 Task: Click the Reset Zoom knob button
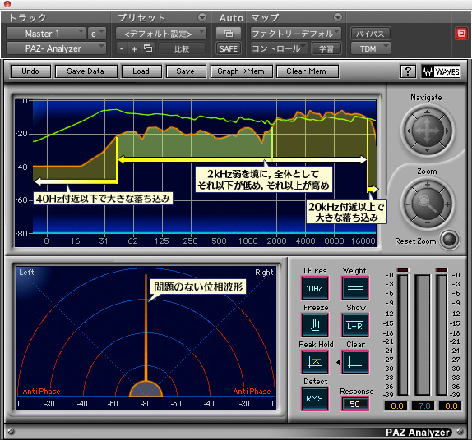(450, 240)
